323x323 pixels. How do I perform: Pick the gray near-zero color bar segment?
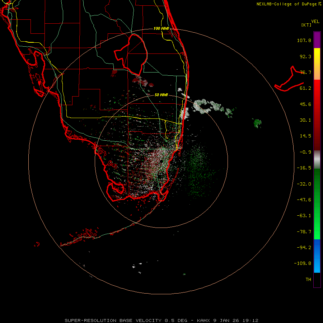click(x=317, y=160)
